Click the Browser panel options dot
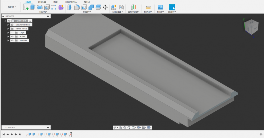Viewport: 264px width, 138px height. [48, 16]
